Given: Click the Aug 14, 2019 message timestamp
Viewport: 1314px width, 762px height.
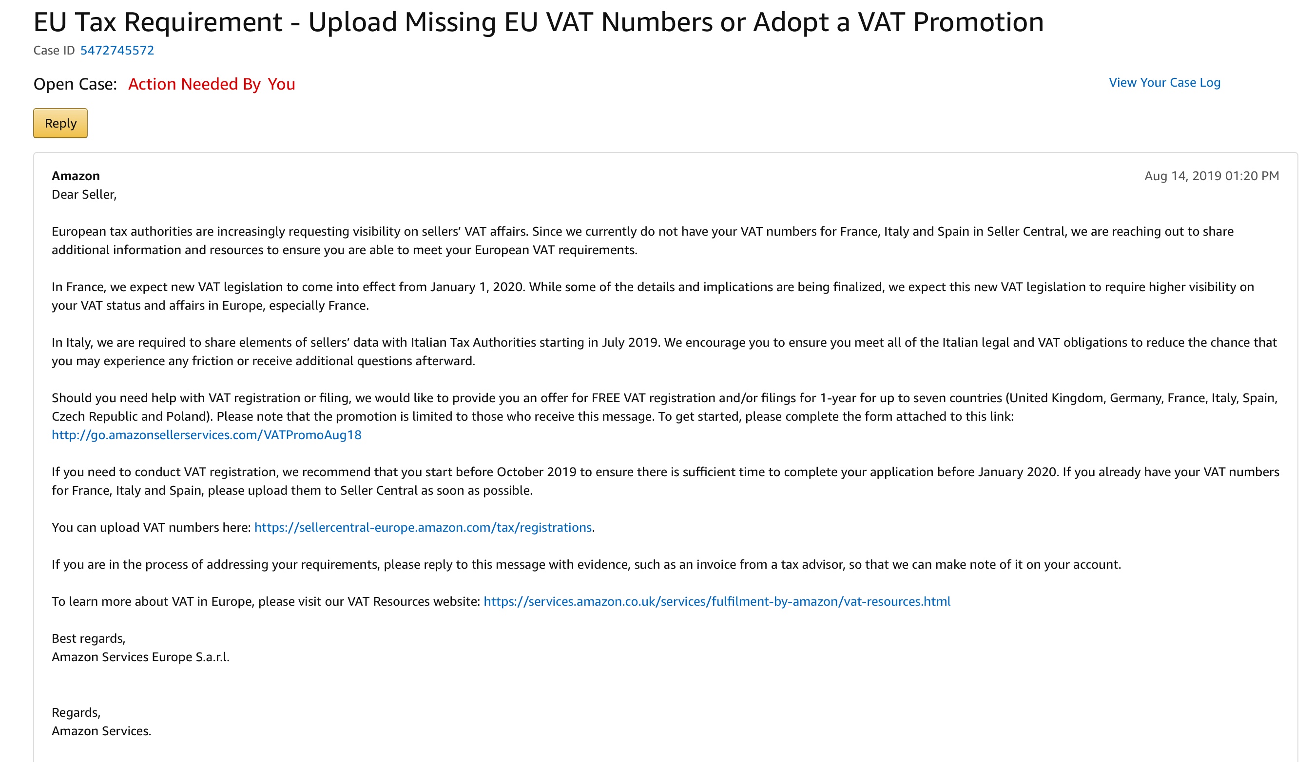Looking at the screenshot, I should tap(1211, 176).
